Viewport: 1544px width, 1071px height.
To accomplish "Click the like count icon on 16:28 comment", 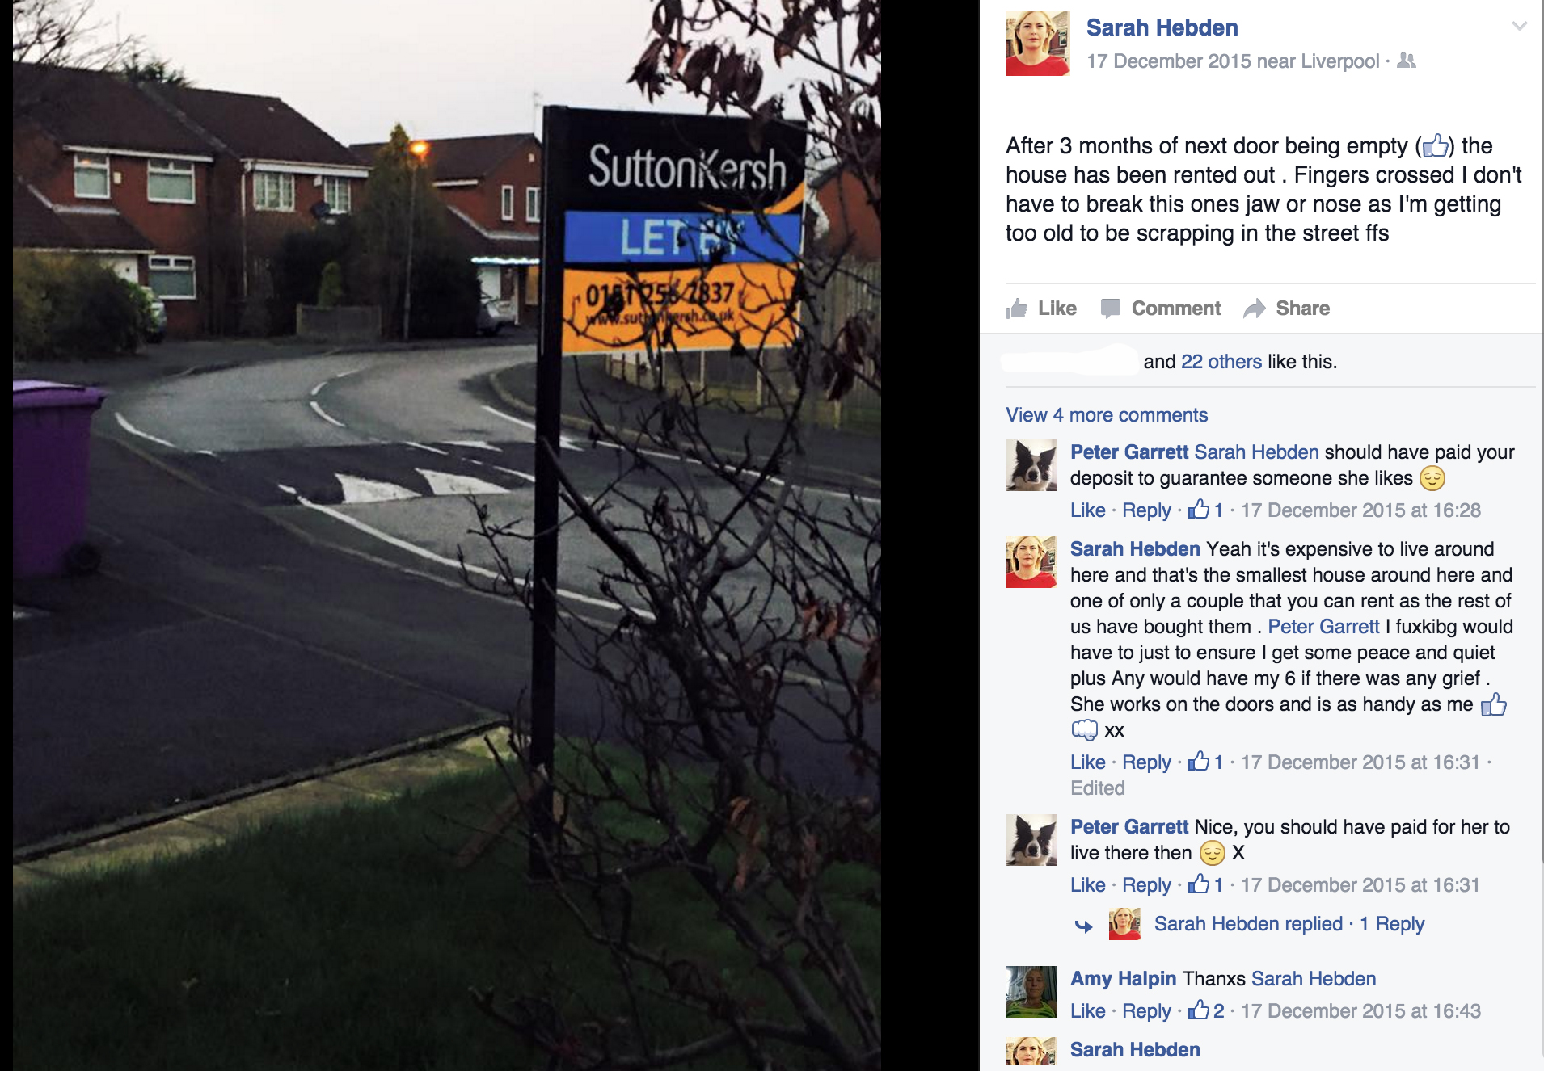I will [1199, 509].
